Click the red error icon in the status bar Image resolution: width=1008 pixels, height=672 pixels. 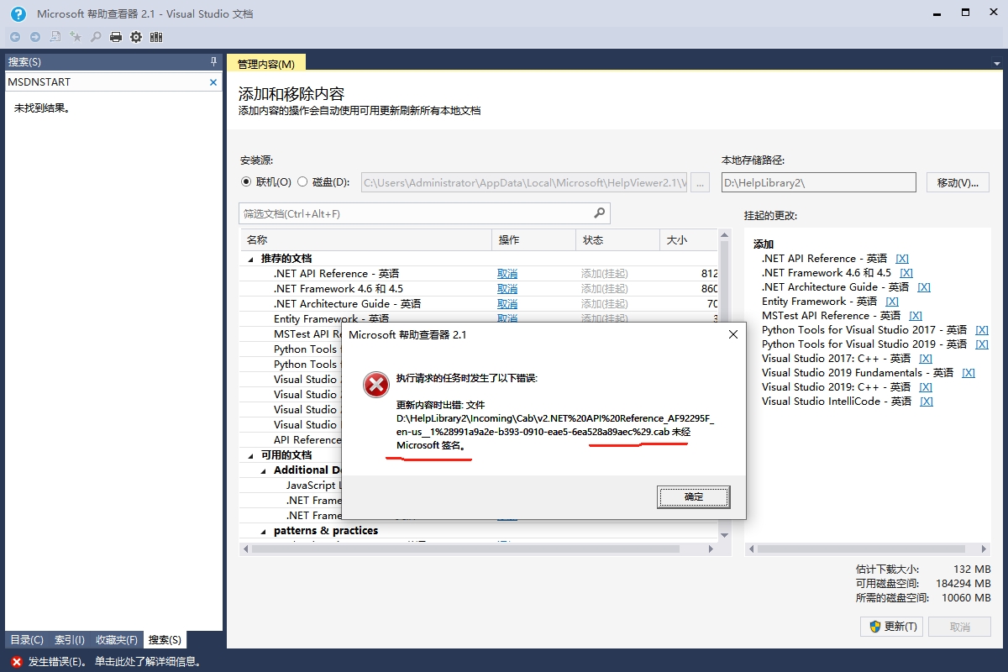pos(16,662)
